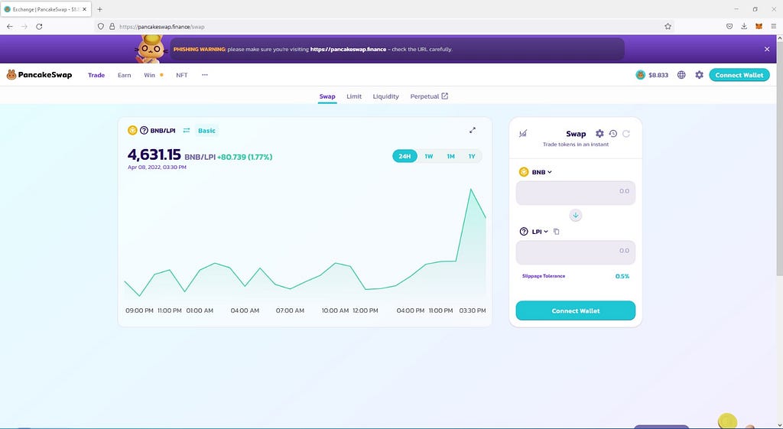Open the Earn menu

[125, 75]
